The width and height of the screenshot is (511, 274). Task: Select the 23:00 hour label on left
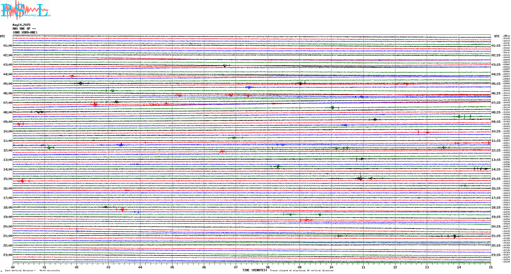pyautogui.click(x=8, y=255)
